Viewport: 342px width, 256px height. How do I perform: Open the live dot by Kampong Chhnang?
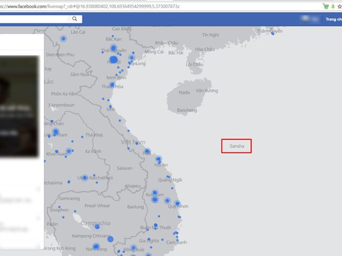111,238
